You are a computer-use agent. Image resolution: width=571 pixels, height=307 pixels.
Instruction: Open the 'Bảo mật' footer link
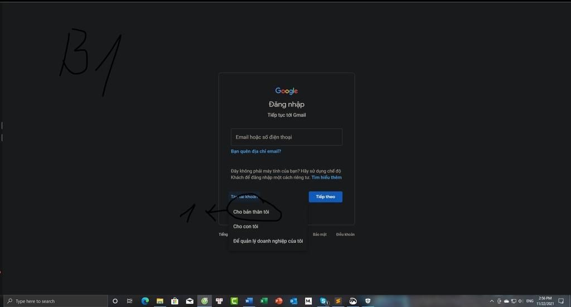point(320,234)
